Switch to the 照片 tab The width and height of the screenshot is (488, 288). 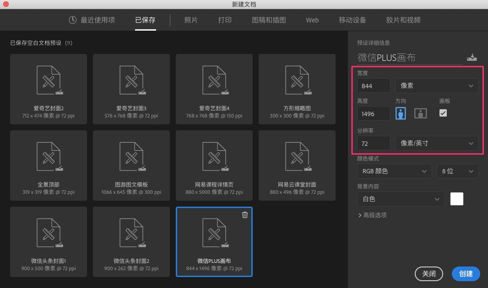click(x=191, y=20)
